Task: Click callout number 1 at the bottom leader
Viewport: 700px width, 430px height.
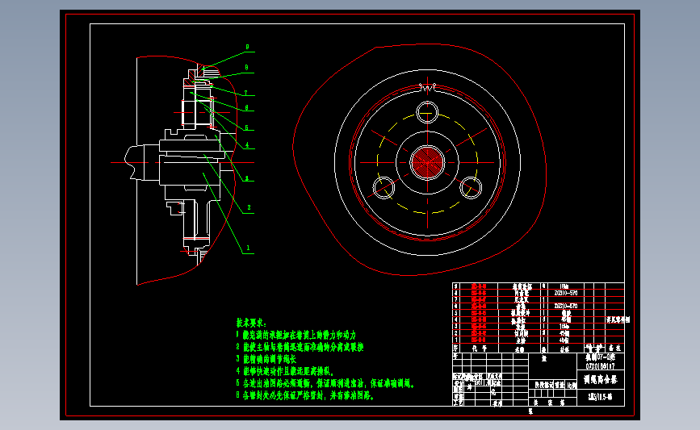Action: (x=248, y=248)
